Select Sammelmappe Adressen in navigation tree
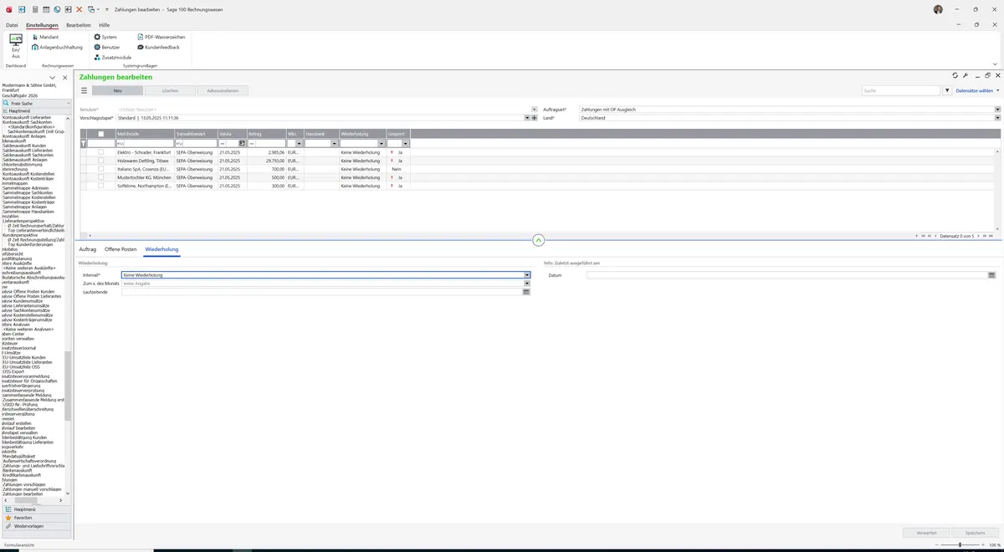Screen dimensions: 1004x552 [26, 188]
